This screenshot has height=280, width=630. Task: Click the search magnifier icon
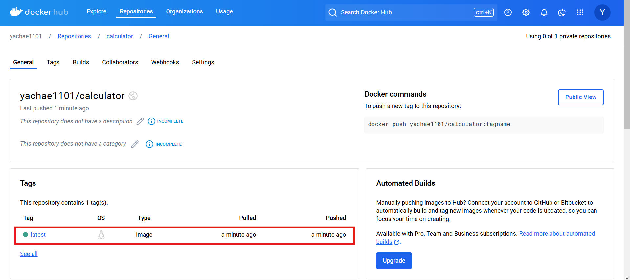coord(333,12)
